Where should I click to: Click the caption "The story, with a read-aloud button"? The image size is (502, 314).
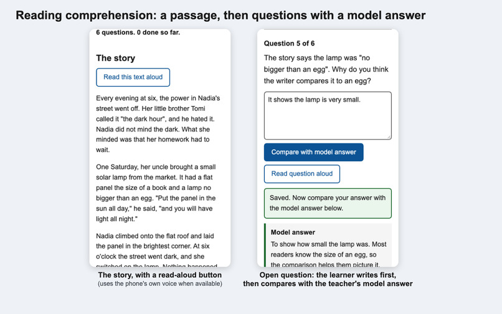160,275
